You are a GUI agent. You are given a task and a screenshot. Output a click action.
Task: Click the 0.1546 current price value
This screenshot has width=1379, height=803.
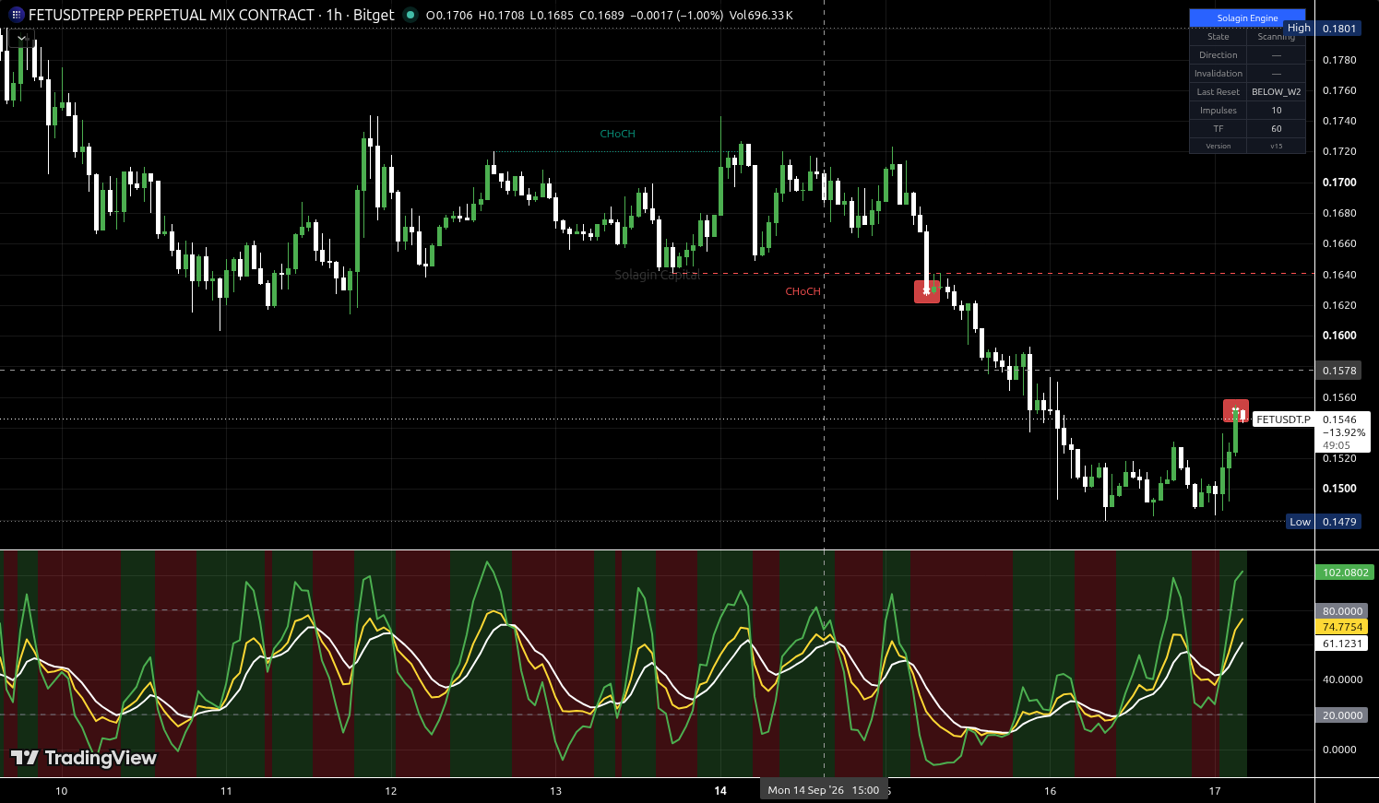[1339, 419]
